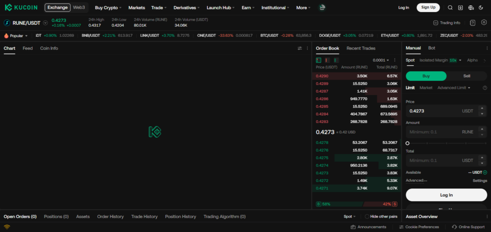Select combined buy/sell order book view

point(319,60)
